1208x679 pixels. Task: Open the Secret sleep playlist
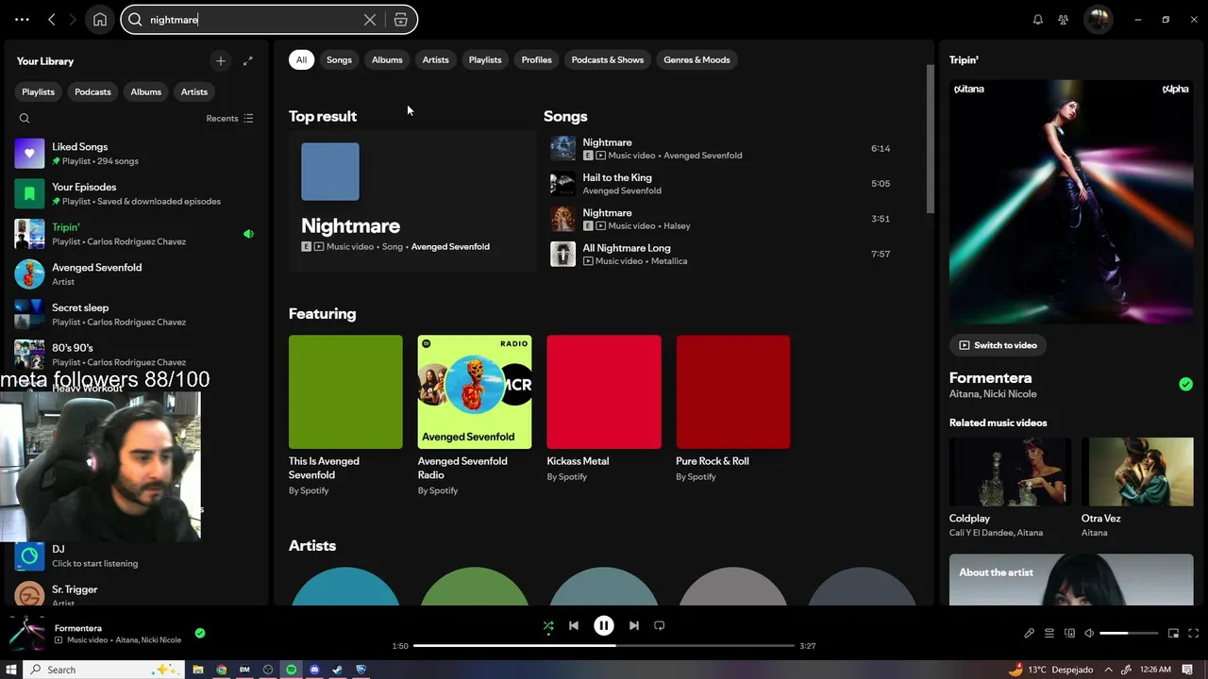(x=135, y=314)
